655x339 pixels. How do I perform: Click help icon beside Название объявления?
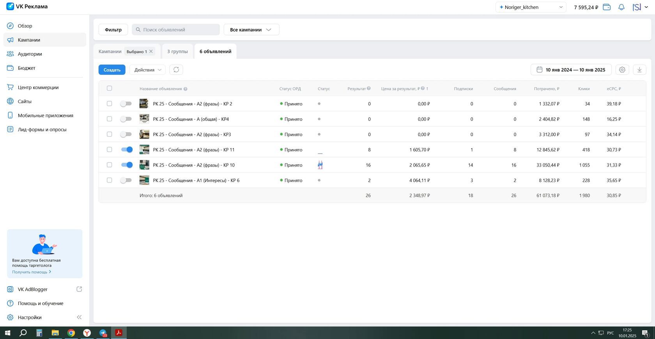(186, 89)
